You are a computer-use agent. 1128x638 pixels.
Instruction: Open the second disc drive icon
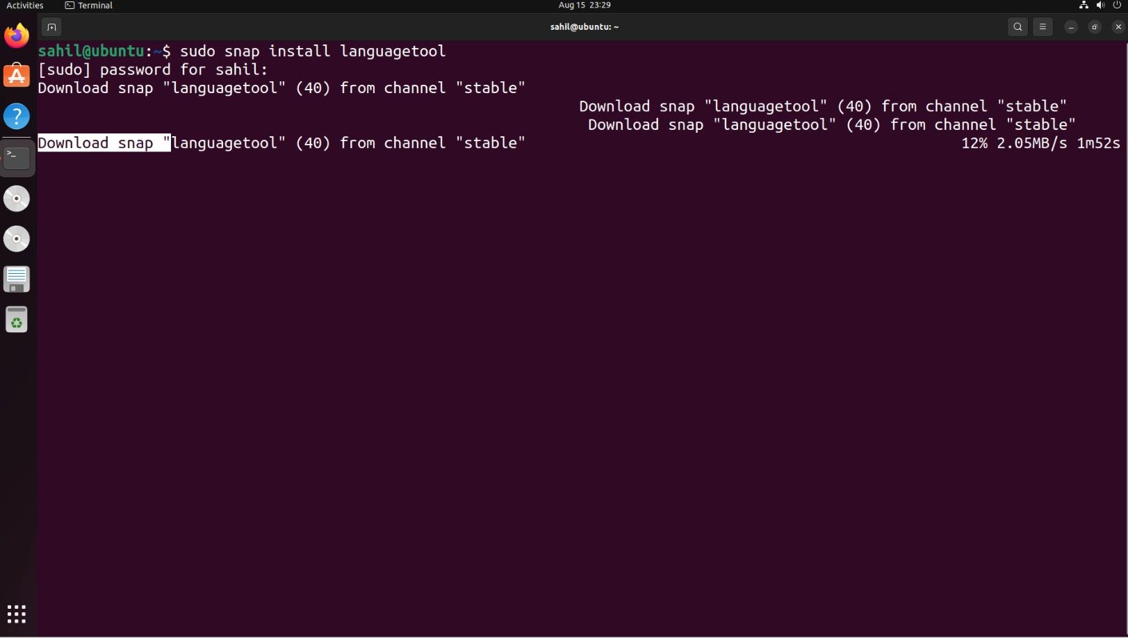[17, 238]
